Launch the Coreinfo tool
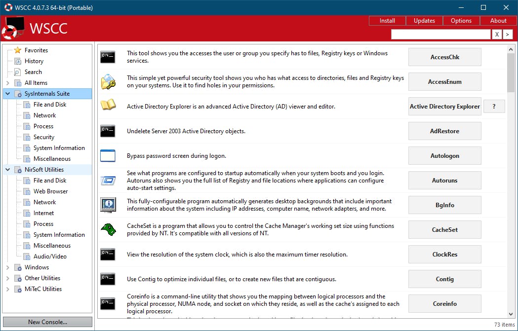 444,303
